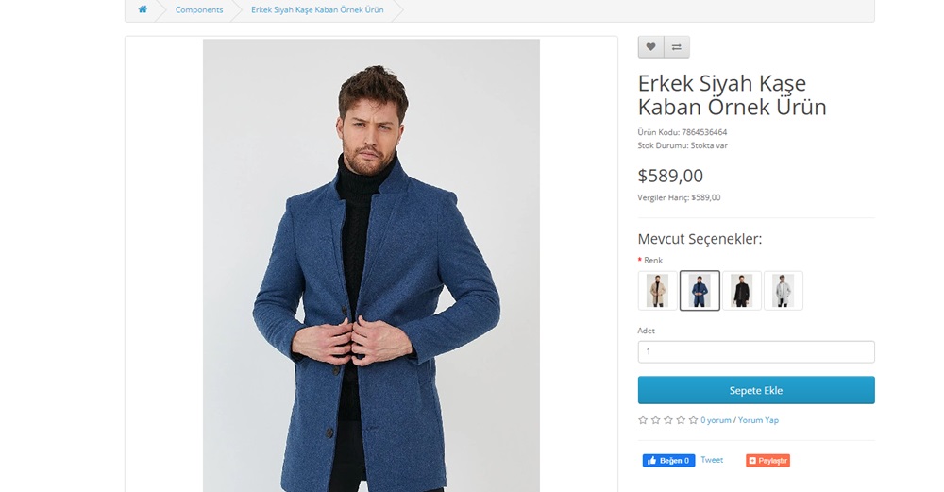
Task: Focus the Adet quantity input field
Action: (x=756, y=352)
